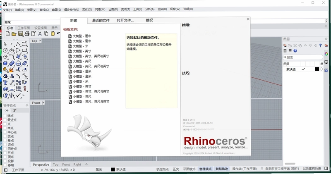Click 打开文件... in splash dialog
Viewport: 331px width, 174px height.
click(x=125, y=20)
